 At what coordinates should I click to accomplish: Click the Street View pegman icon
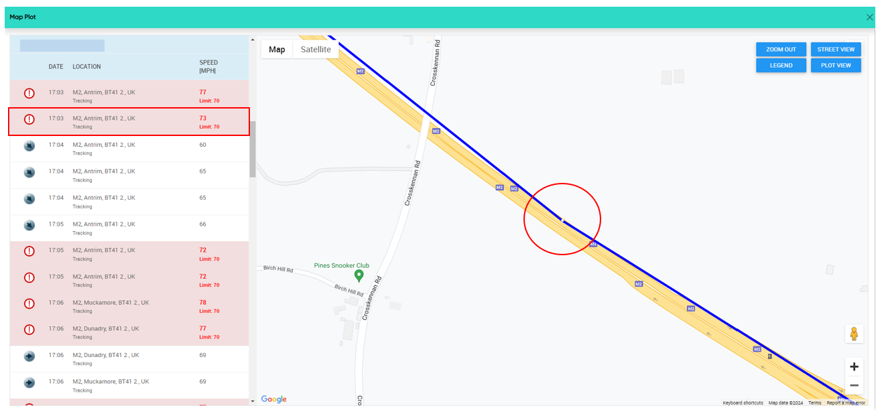pyautogui.click(x=854, y=334)
